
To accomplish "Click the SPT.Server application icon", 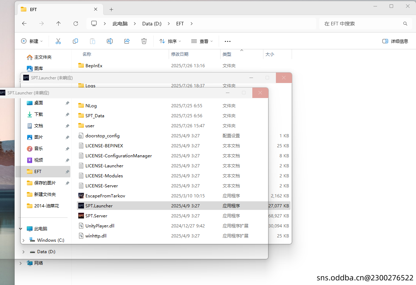I will click(x=81, y=216).
